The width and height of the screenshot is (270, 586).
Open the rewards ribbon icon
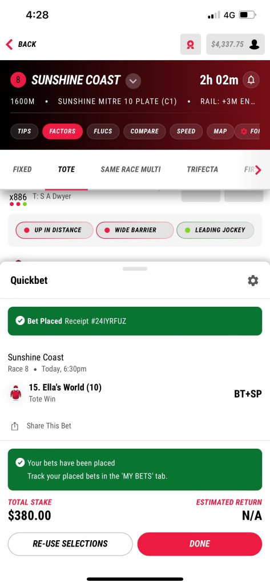(190, 45)
